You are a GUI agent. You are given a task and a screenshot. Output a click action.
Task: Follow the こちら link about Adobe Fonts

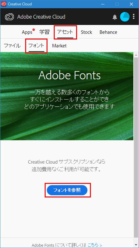pyautogui.click(x=95, y=245)
